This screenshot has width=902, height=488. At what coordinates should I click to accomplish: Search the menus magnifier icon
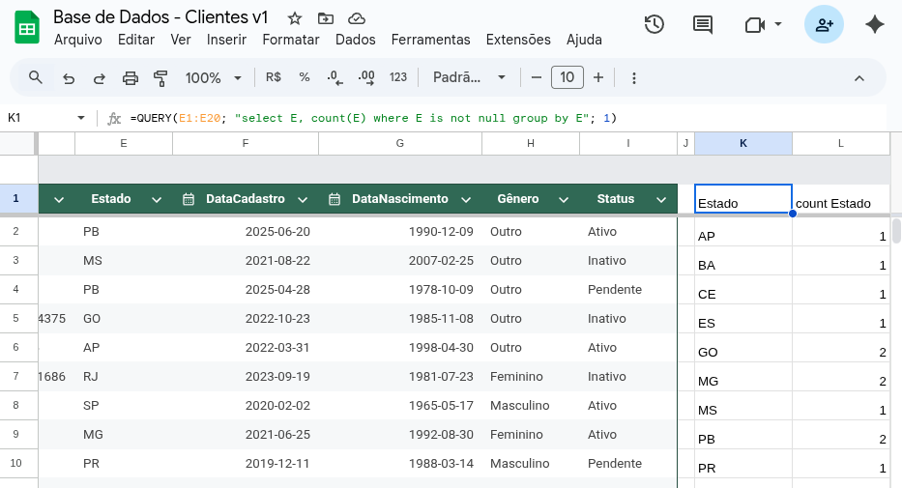point(36,77)
